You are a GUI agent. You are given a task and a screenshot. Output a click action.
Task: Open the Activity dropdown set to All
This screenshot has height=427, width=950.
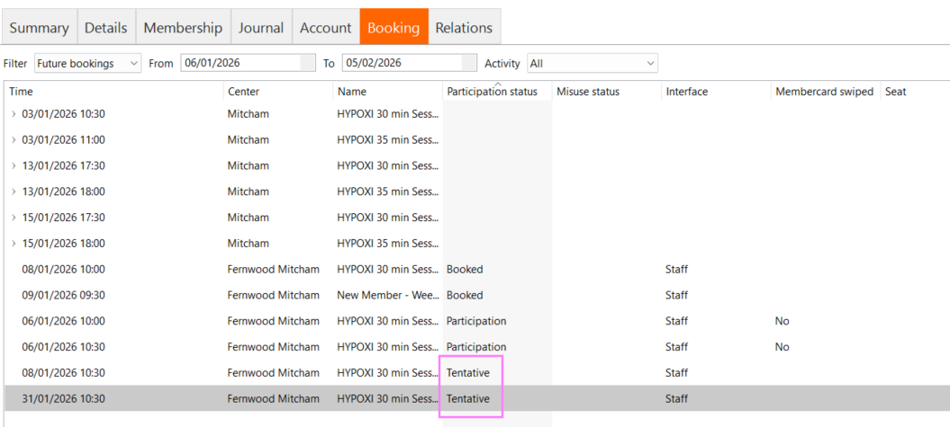pyautogui.click(x=592, y=64)
